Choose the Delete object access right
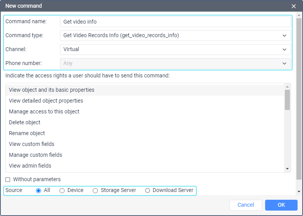 click(x=25, y=122)
